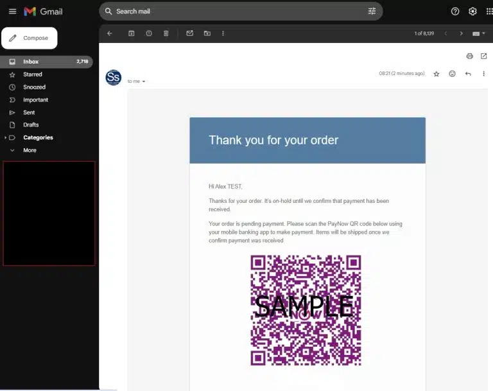Click the '1 of 8,139' counter
The height and width of the screenshot is (391, 493).
pyautogui.click(x=424, y=33)
